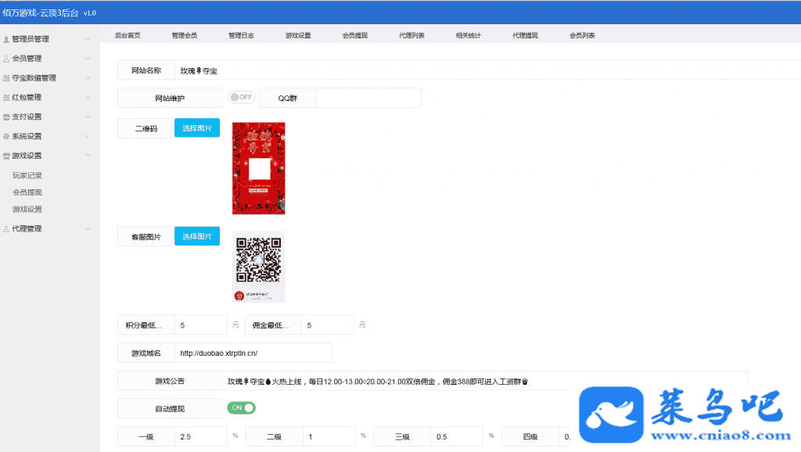Click the 游戏公告 text field

[x=485, y=381]
